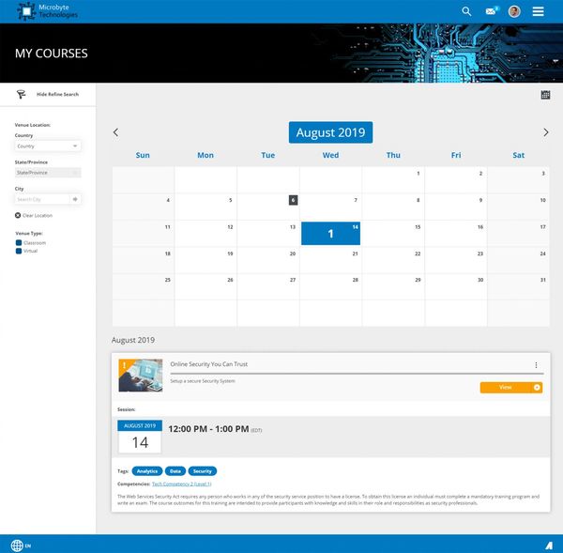Click the orange View button
This screenshot has height=553, width=563.
pyautogui.click(x=510, y=387)
